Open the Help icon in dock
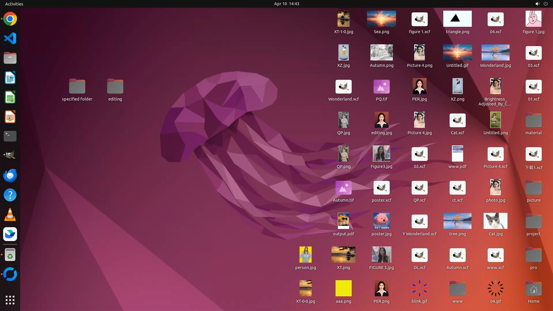Screen dimensions: 553x311 [10, 195]
